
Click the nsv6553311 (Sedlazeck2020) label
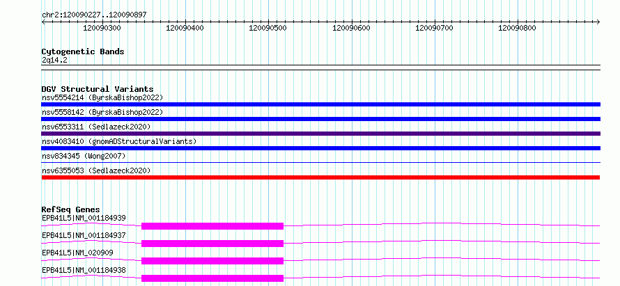pos(96,127)
